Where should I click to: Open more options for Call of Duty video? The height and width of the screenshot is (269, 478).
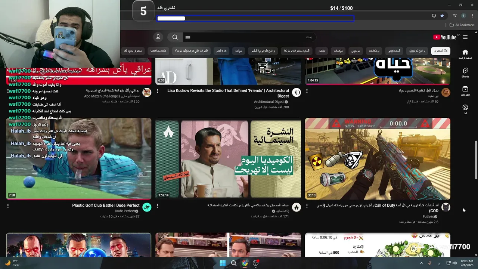pyautogui.click(x=307, y=205)
